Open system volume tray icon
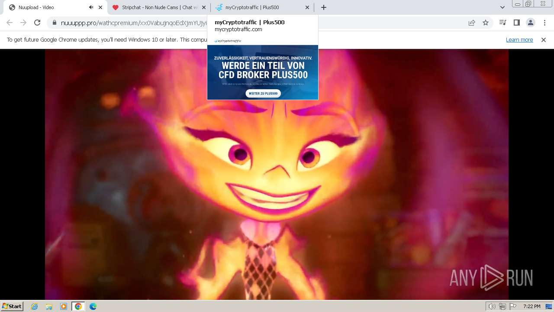The height and width of the screenshot is (312, 554). pyautogui.click(x=492, y=306)
